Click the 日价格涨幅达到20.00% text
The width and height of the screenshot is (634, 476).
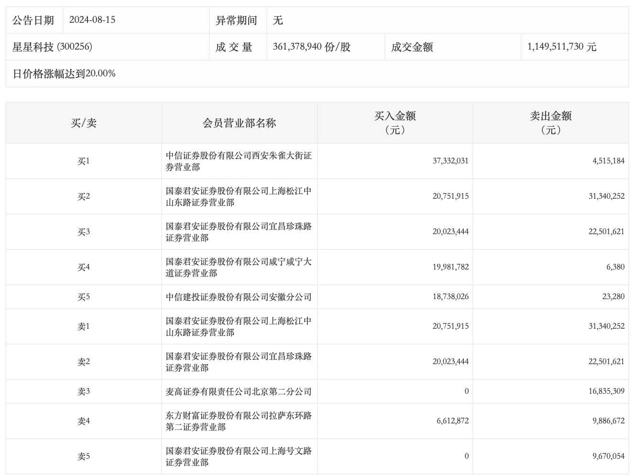pyautogui.click(x=64, y=74)
